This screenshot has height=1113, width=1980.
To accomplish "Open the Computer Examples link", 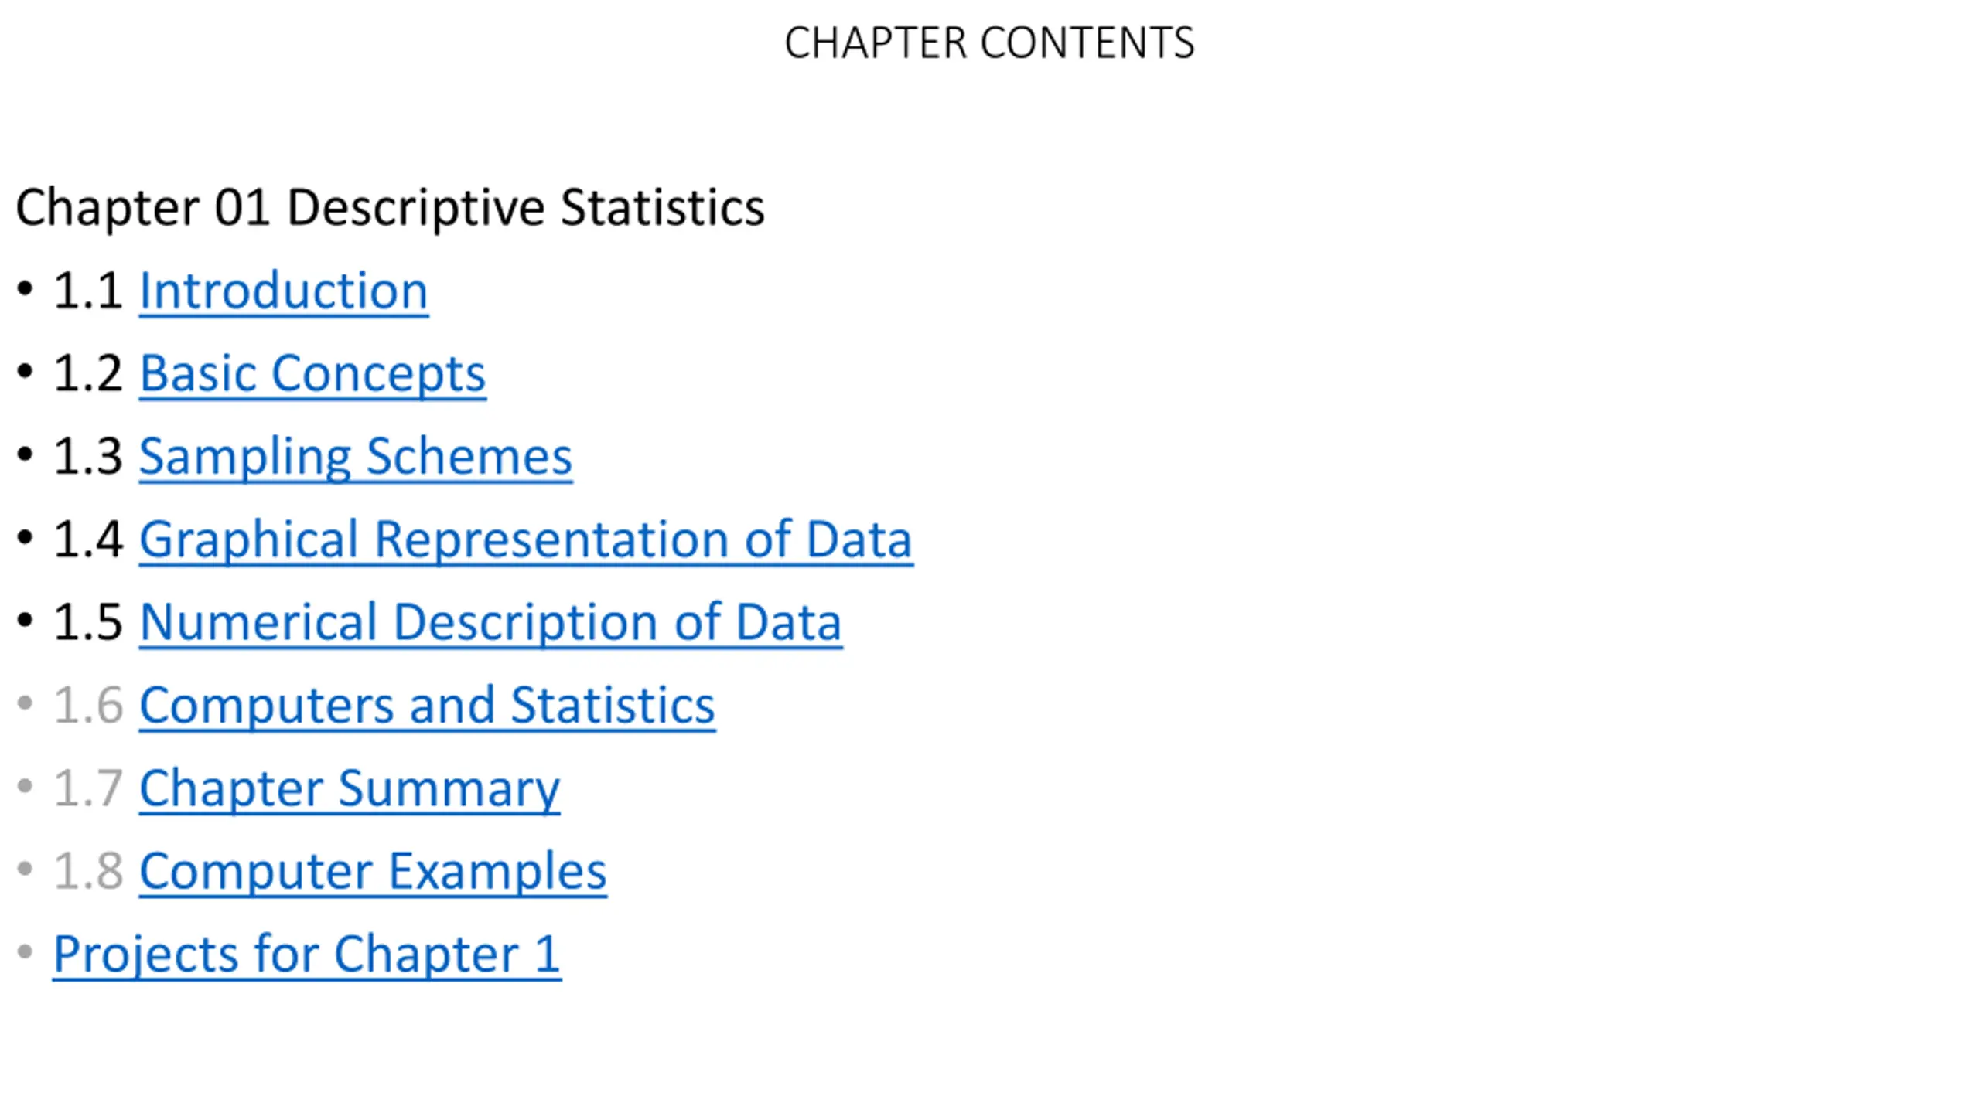I will tap(373, 871).
